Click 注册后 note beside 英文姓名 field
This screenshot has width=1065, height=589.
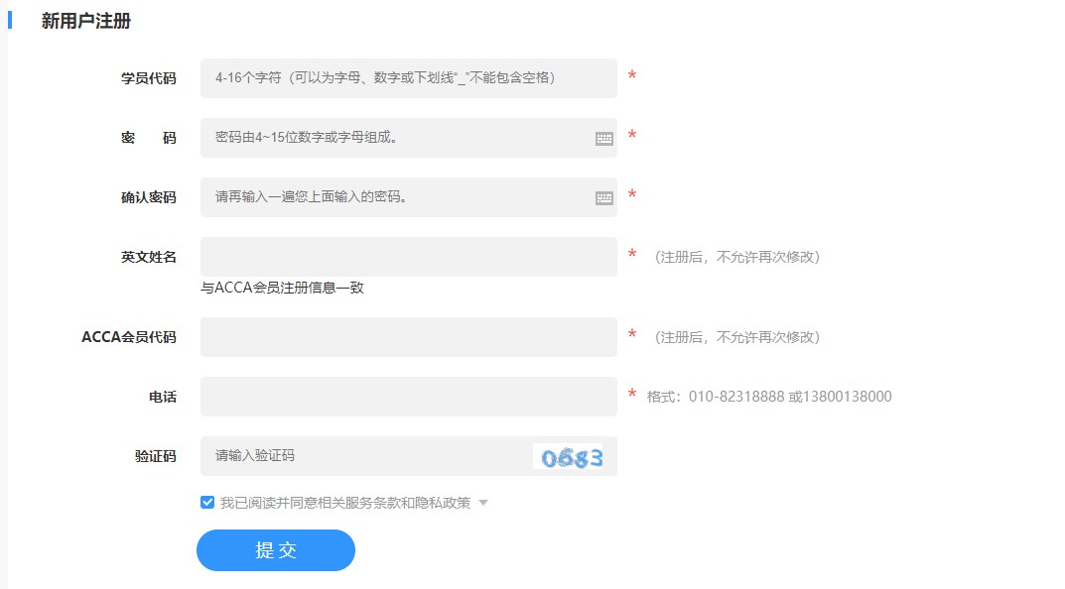(736, 257)
